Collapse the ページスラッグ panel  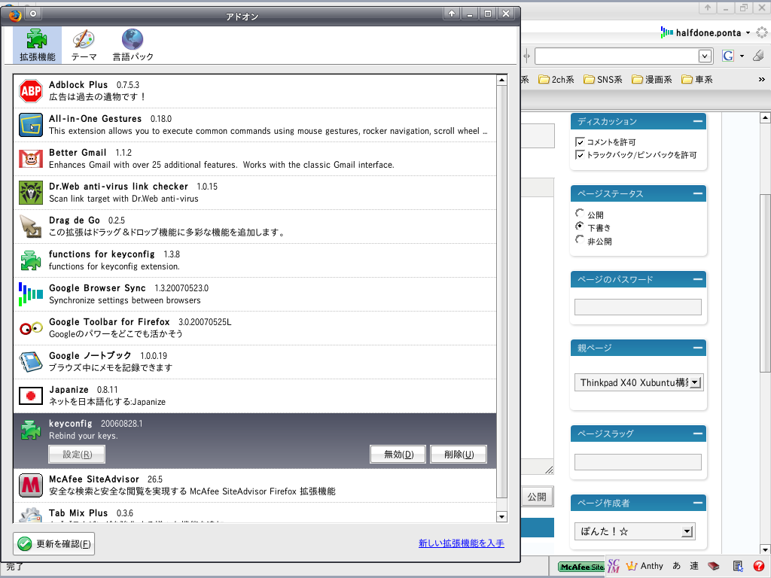click(697, 433)
